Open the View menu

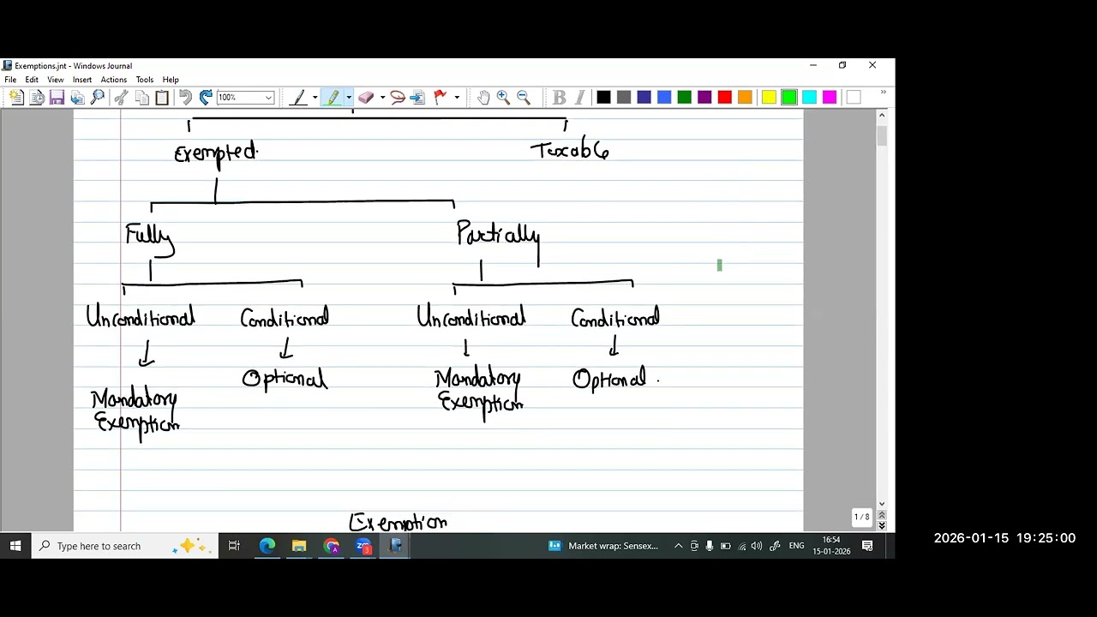coord(55,80)
